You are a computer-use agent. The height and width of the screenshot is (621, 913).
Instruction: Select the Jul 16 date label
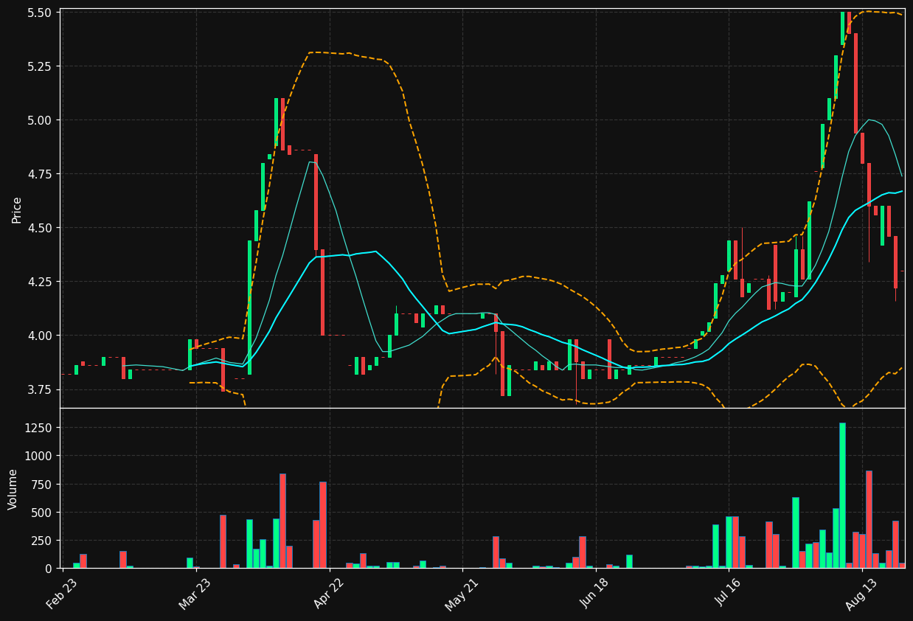click(x=727, y=594)
